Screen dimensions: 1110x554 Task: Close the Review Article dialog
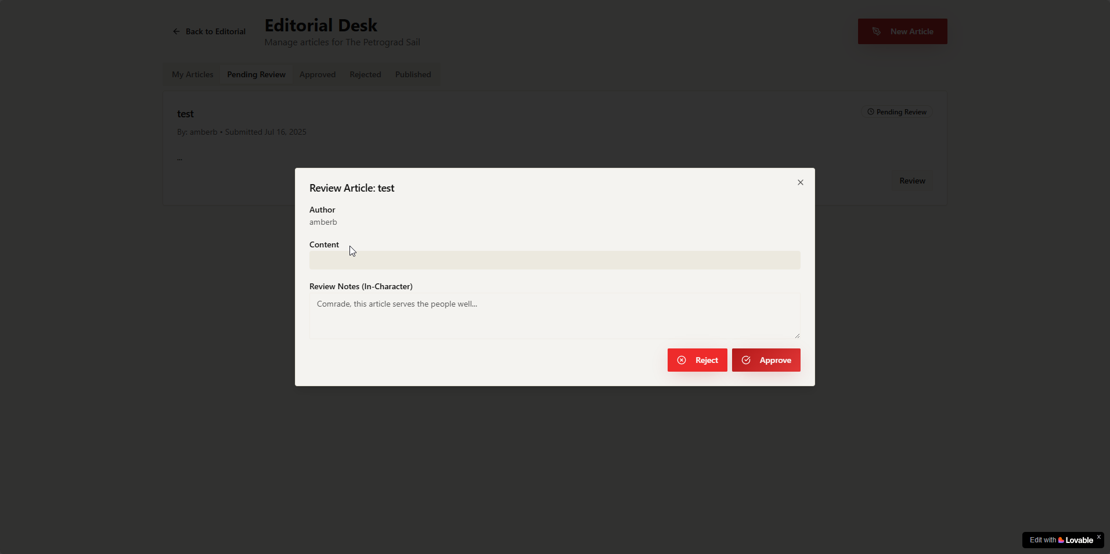801,182
